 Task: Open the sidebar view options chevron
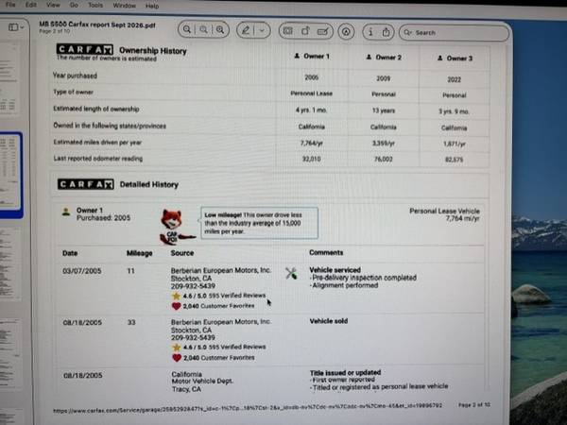click(22, 27)
